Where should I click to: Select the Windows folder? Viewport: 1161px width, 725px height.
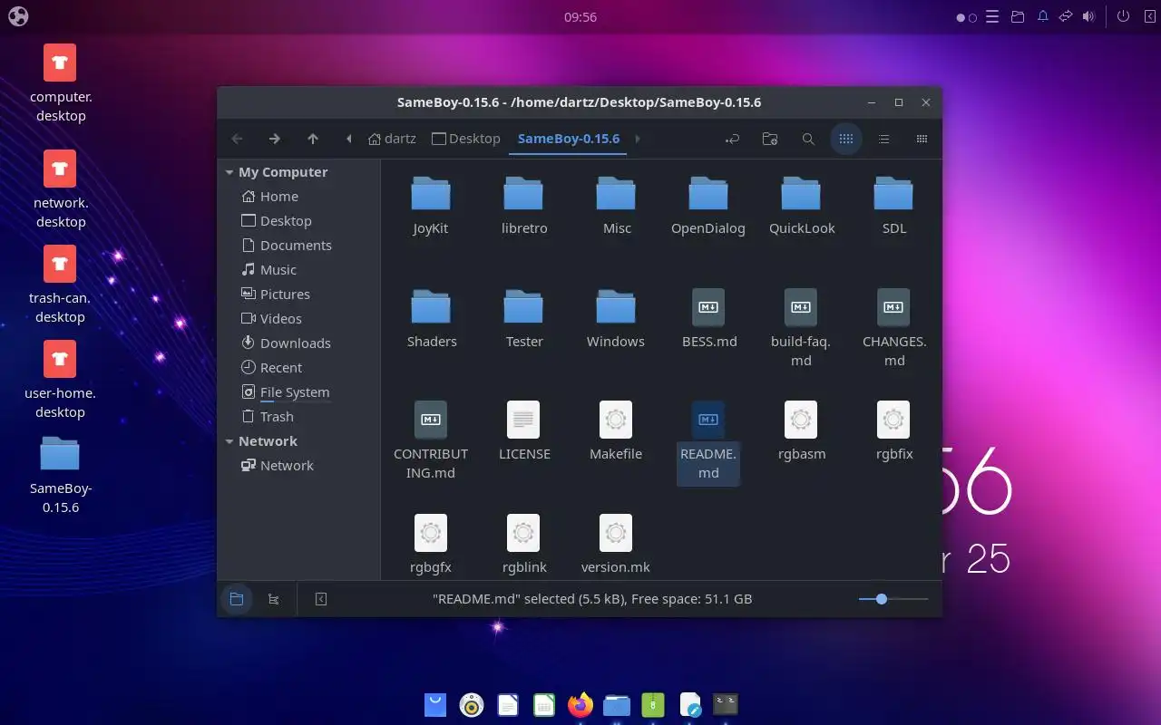(616, 320)
